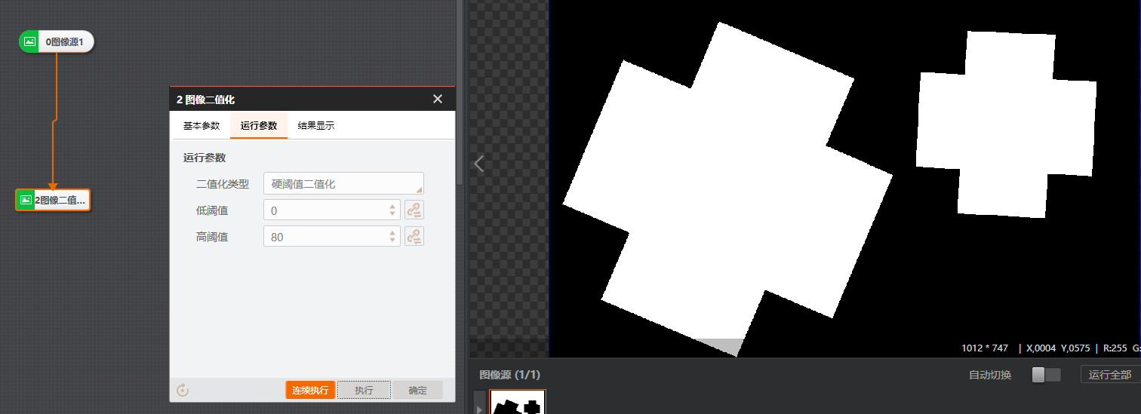Viewport: 1141px width, 414px height.
Task: Switch to the 基本参数 tab
Action: (x=201, y=126)
